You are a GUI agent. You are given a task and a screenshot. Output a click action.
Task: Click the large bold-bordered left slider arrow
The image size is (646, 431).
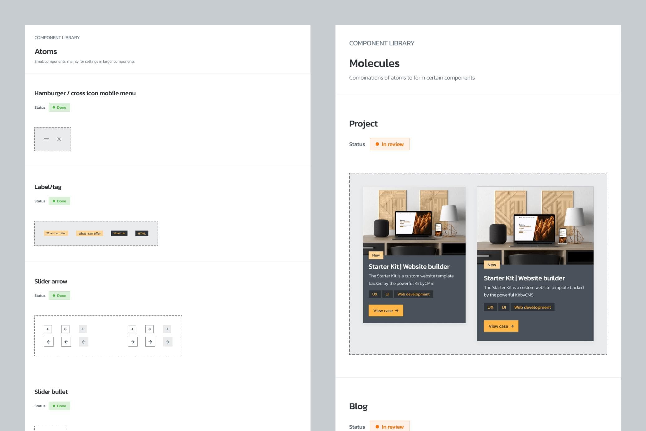click(66, 342)
